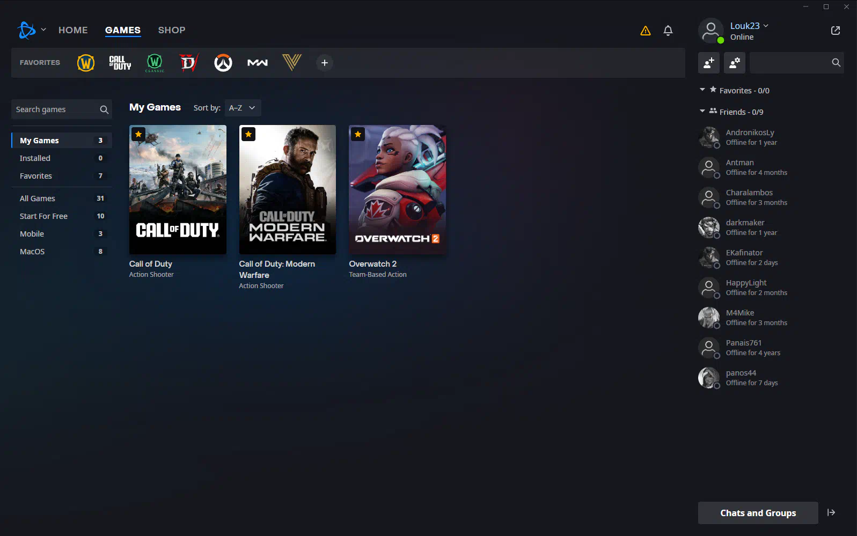Select friend HappyLight
857x536 pixels.
point(771,288)
